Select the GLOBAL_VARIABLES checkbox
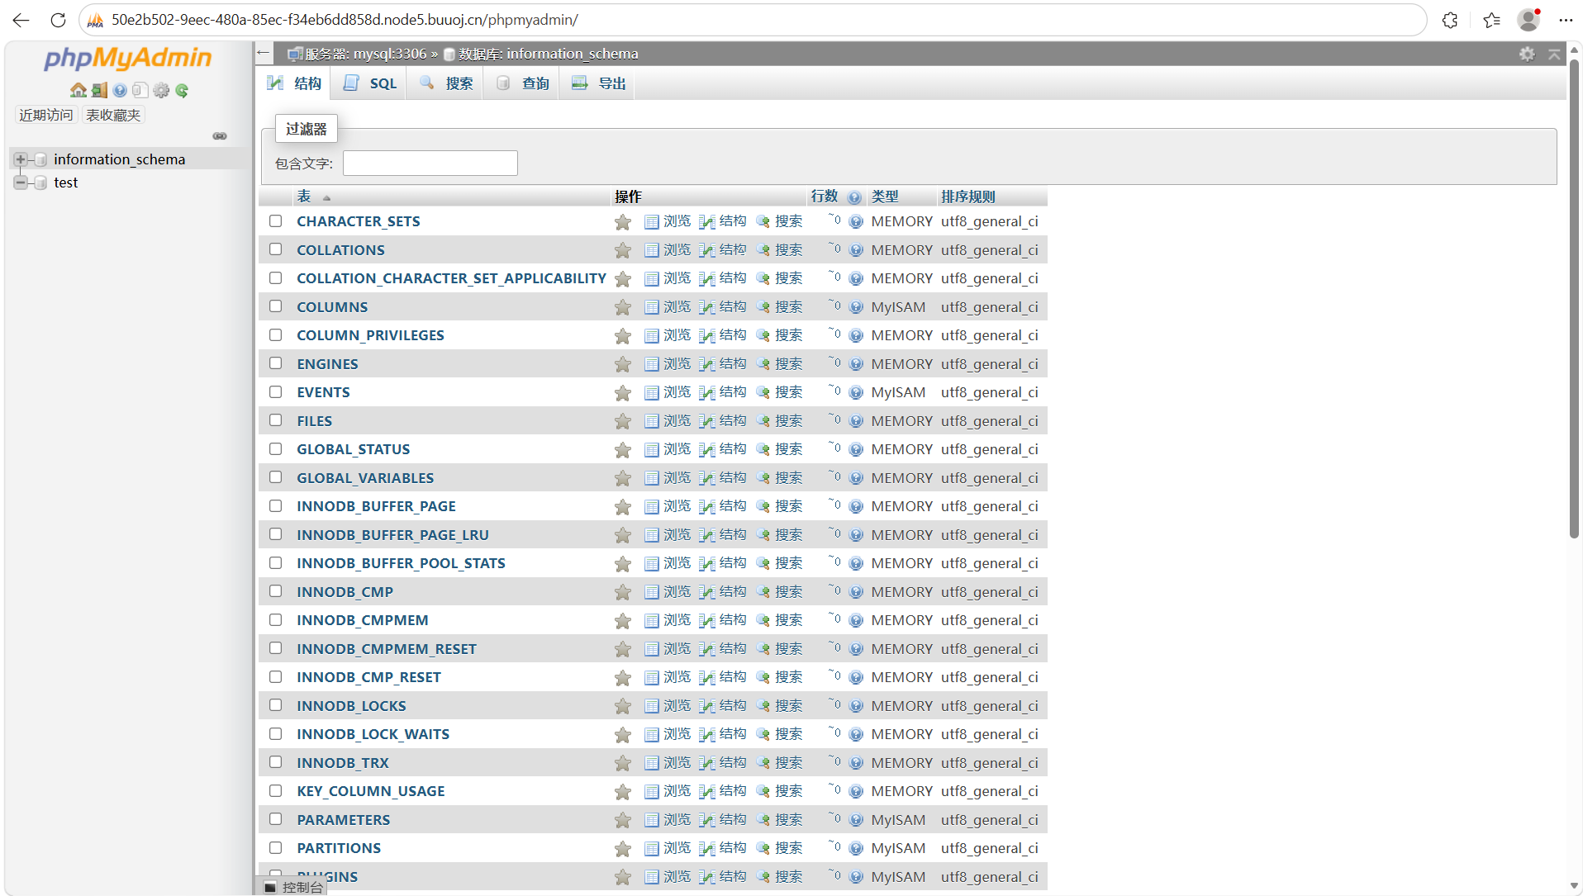1583x896 pixels. click(275, 477)
